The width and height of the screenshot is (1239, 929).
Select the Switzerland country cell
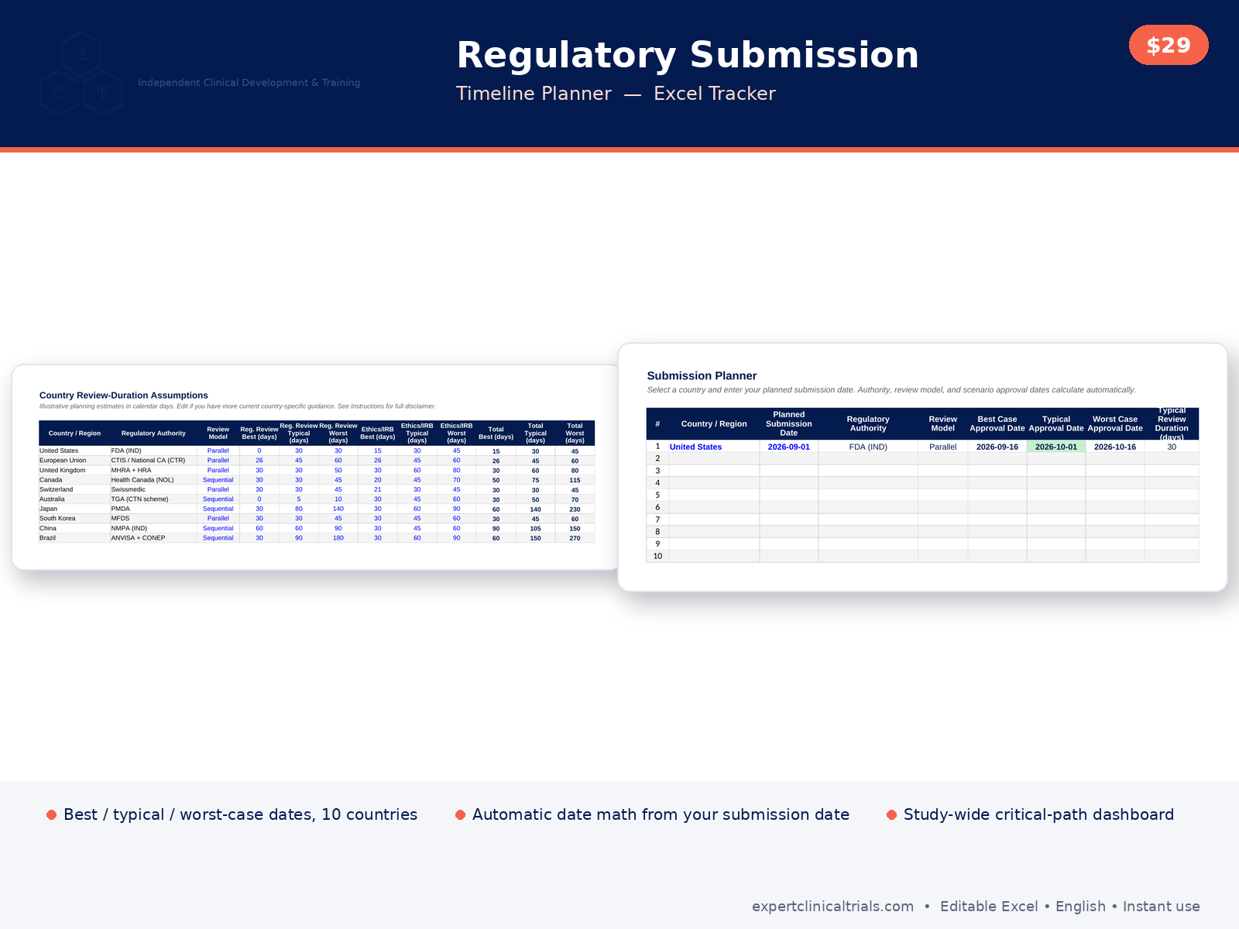[x=74, y=489]
